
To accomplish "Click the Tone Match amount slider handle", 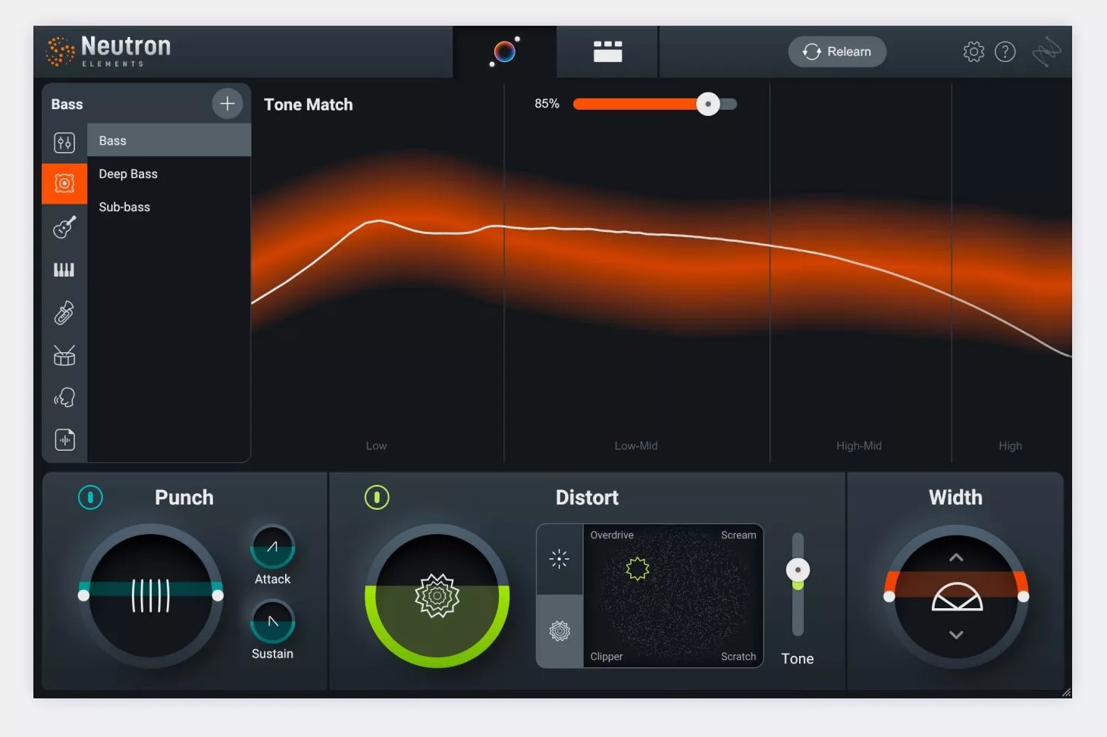I will (708, 104).
